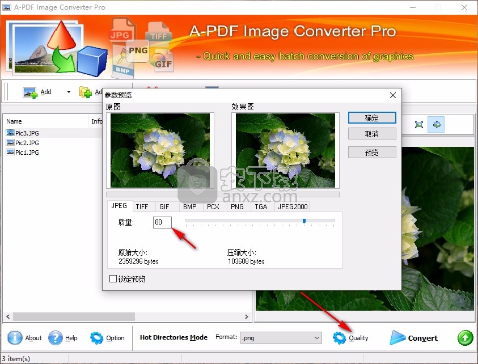The width and height of the screenshot is (478, 364).
Task: Click the About text label
Action: point(33,338)
